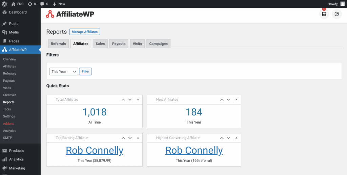
Task: Open the This Year date dropdown
Action: [x=64, y=72]
